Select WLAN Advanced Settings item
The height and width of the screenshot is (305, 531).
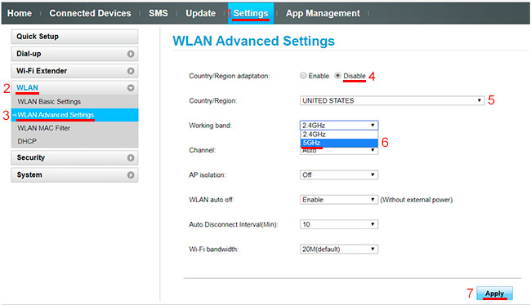tap(74, 115)
